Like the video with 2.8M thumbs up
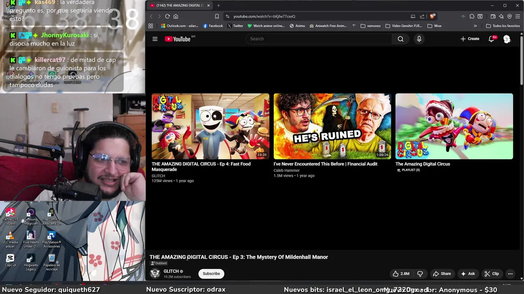The image size is (524, 294). click(401, 274)
